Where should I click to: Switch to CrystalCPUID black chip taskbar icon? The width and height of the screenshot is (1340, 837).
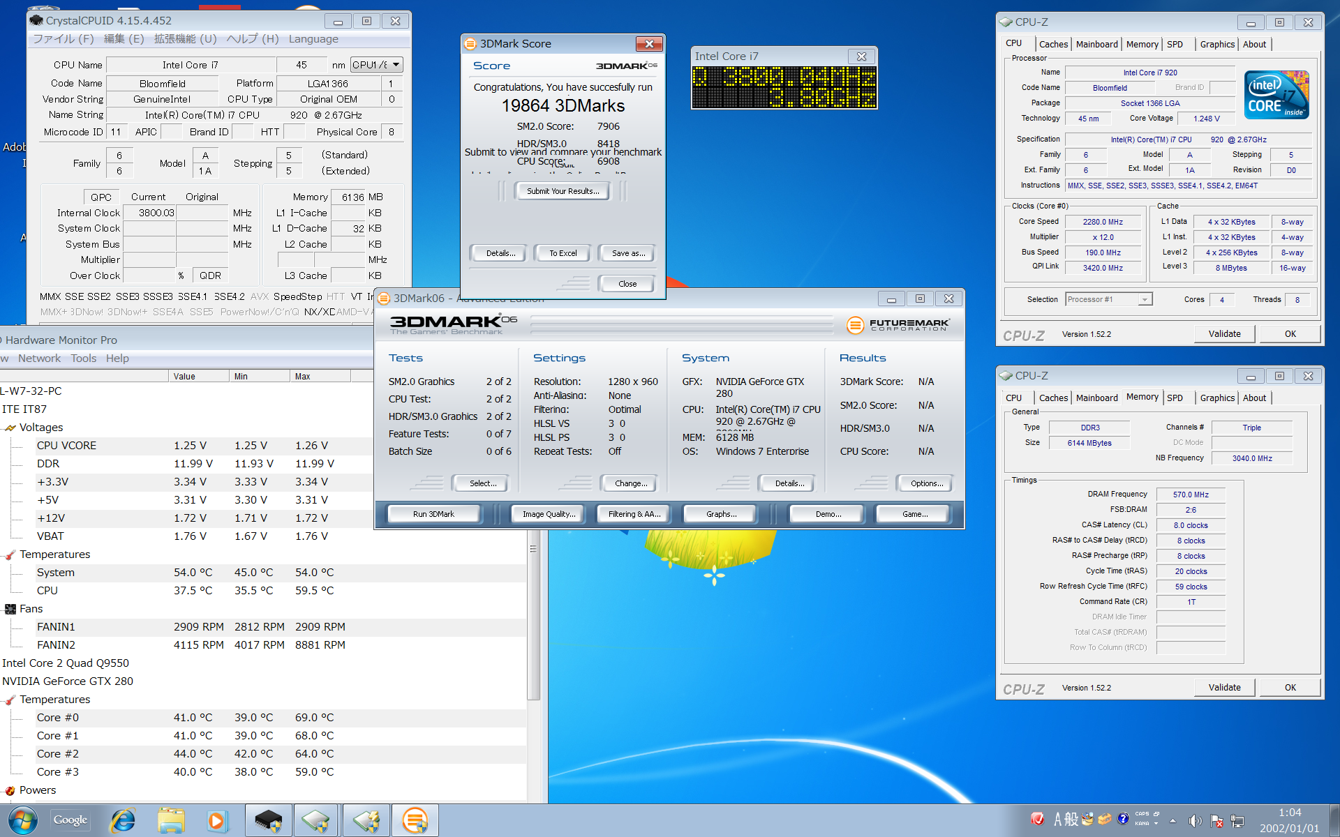click(x=269, y=820)
